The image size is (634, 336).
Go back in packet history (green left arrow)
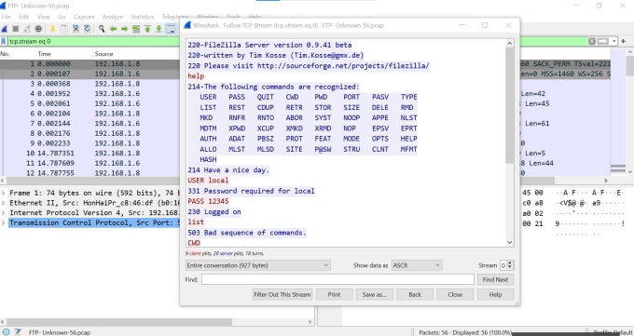(x=113, y=29)
